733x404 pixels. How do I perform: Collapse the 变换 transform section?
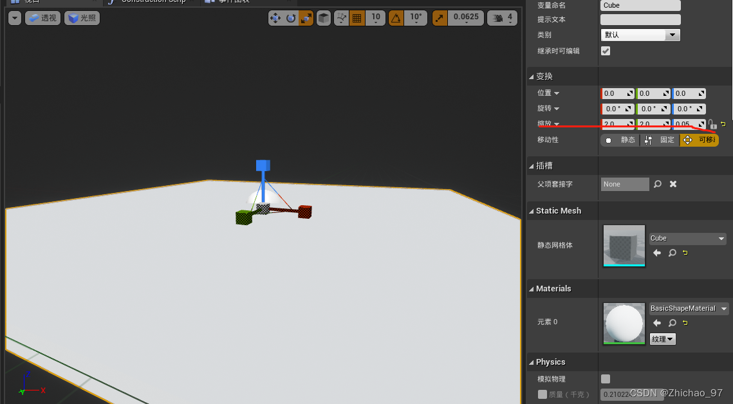click(532, 77)
